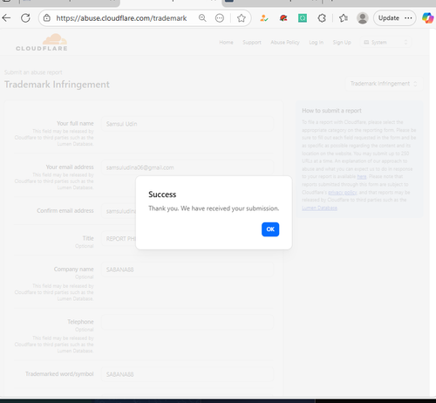Viewport: 436px width, 403px height.
Task: Open the Abuse Policy navigation link
Action: pyautogui.click(x=285, y=43)
